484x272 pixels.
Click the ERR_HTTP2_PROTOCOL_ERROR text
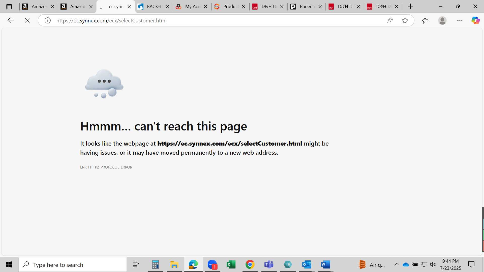click(x=106, y=167)
